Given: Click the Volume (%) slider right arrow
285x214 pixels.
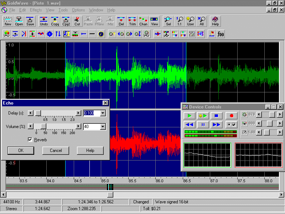Looking at the screenshot, I should click(x=78, y=126).
